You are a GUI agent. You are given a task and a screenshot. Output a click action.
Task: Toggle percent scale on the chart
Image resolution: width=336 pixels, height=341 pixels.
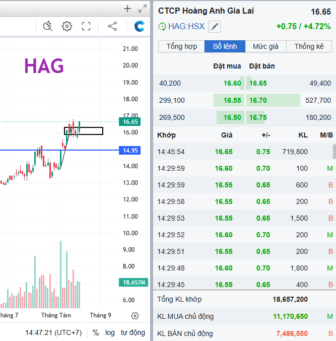96,332
